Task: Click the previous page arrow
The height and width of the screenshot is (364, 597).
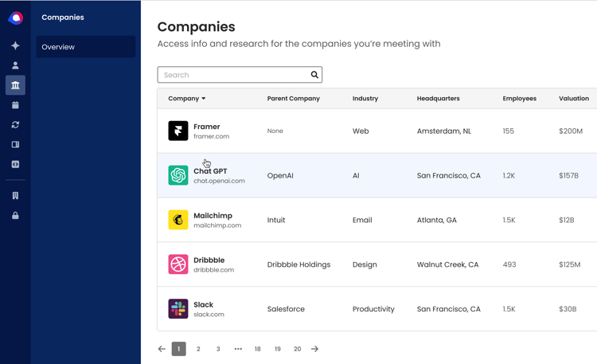Action: click(x=162, y=349)
